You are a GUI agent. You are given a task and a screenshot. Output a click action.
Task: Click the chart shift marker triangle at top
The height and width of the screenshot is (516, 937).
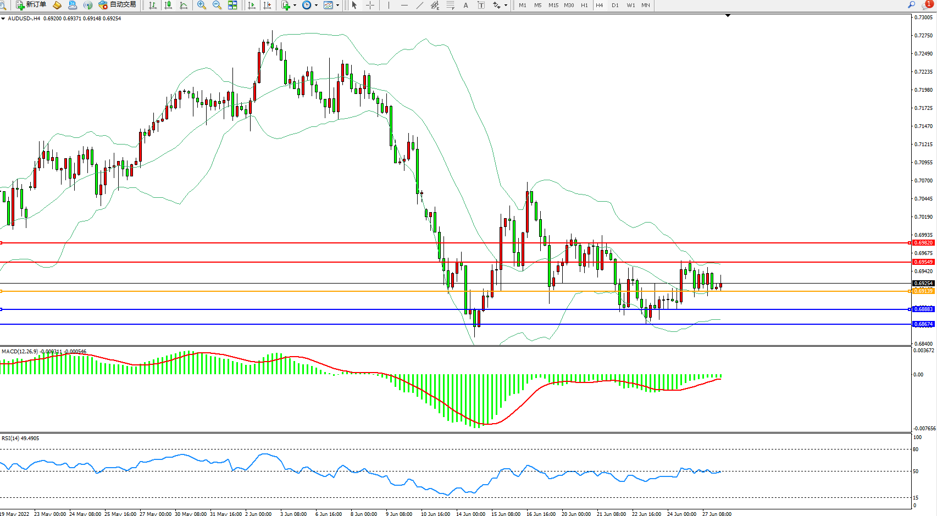(x=728, y=16)
